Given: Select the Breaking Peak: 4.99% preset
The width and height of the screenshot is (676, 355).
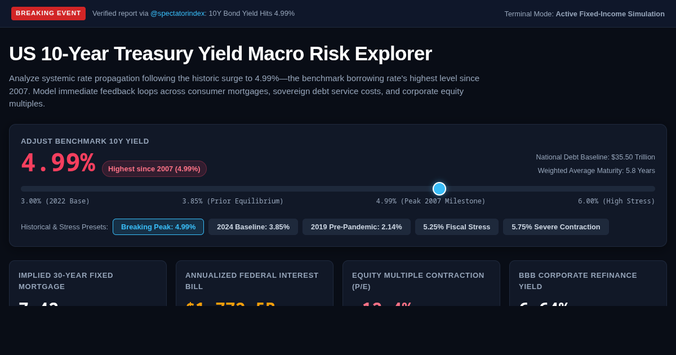Looking at the screenshot, I should pos(158,227).
